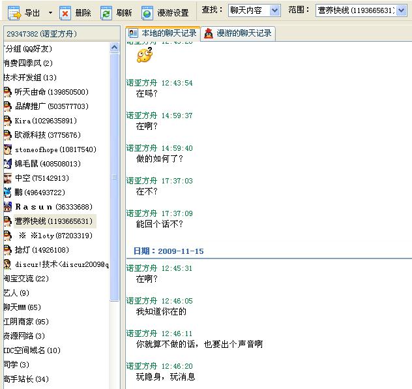Click avatar icon of stoneofhope
The image size is (412, 389).
(8, 149)
